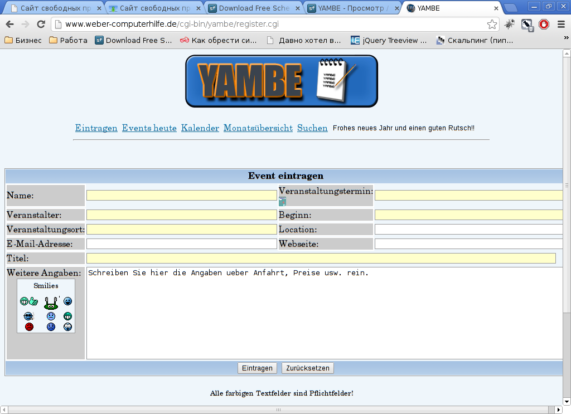The image size is (571, 414).
Task: Insert the dark-blue sad smiley
Action: coord(51,327)
